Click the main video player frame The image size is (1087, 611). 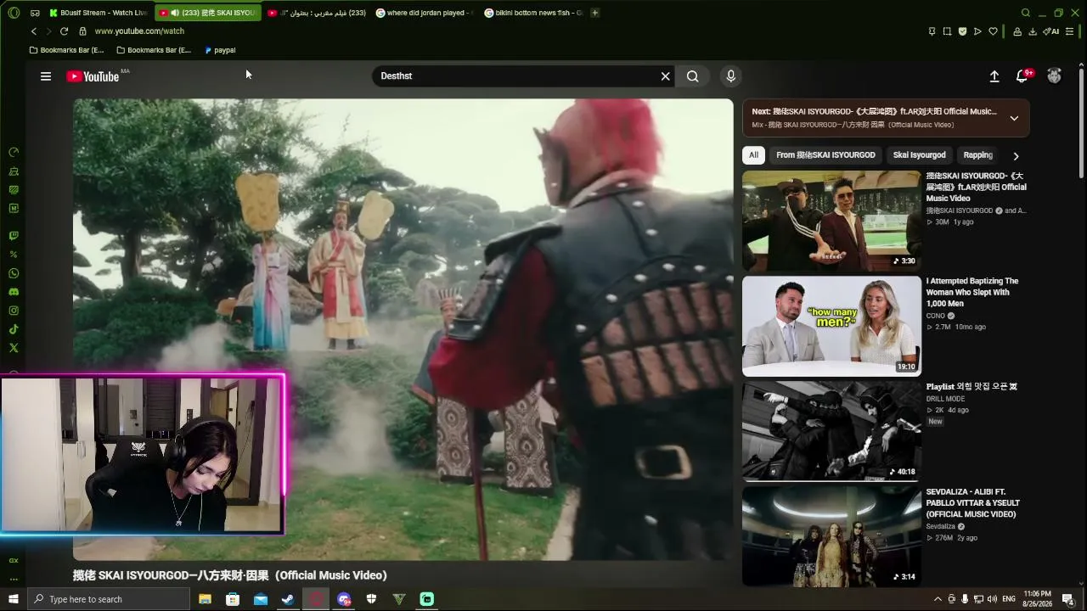tap(403, 329)
